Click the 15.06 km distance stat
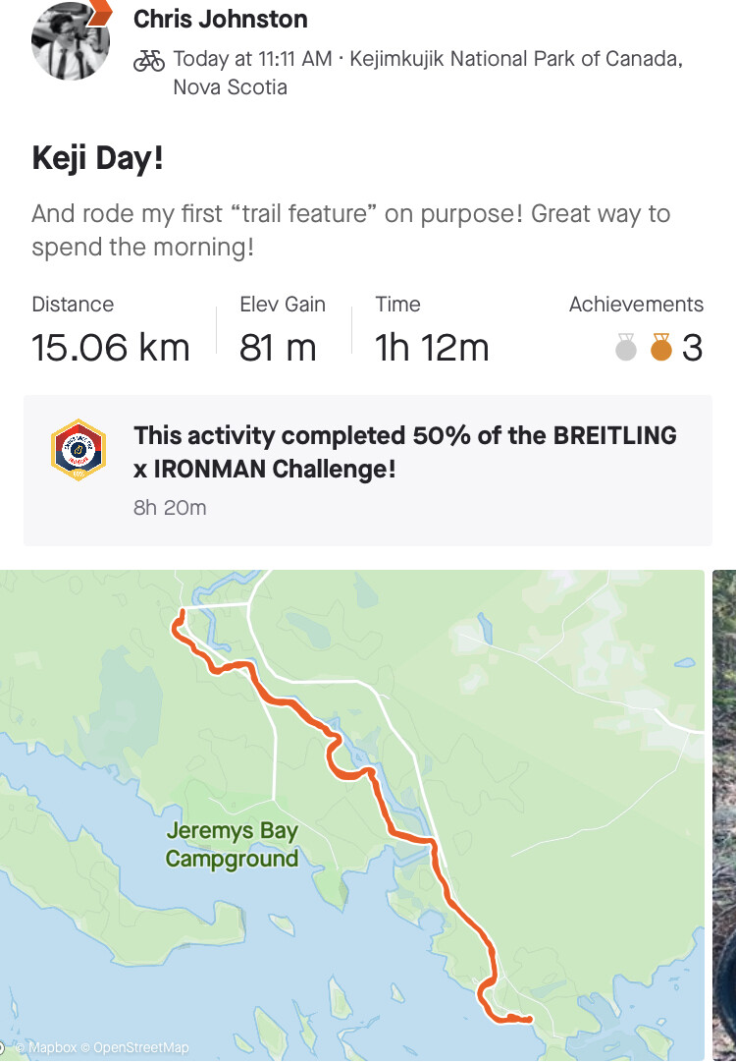This screenshot has height=1063, width=736. [111, 348]
